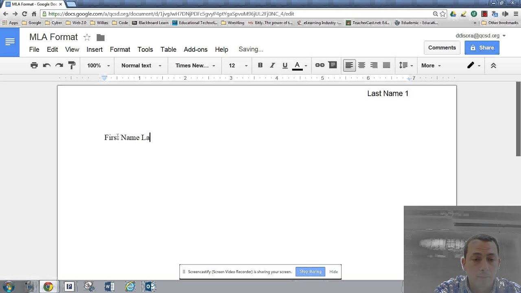Open the Blackboard Learn bookmark

(x=150, y=23)
